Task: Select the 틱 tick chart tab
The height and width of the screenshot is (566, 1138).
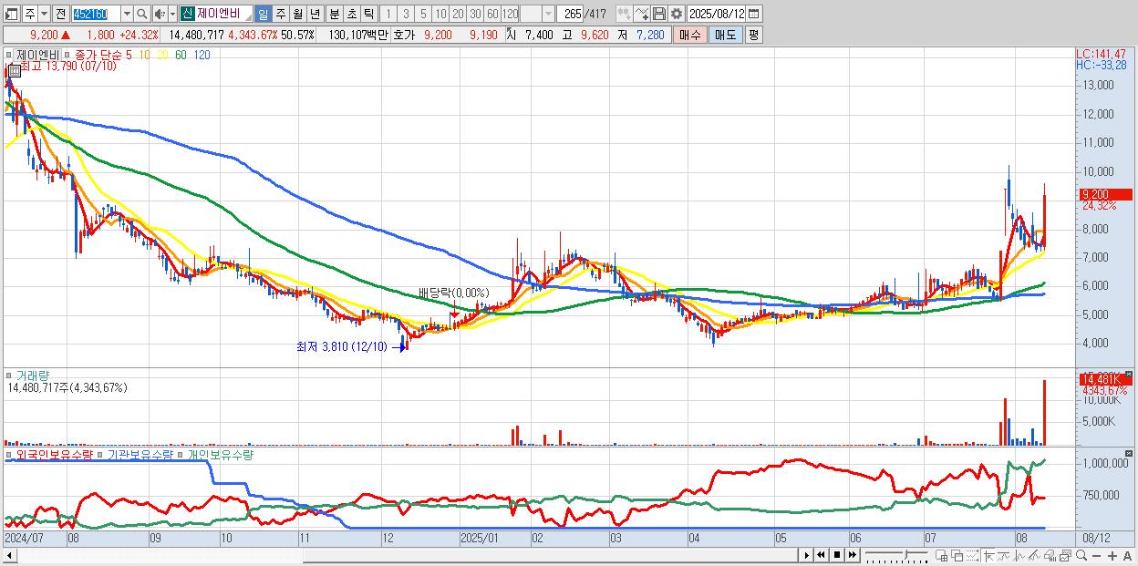Action: pyautogui.click(x=368, y=14)
